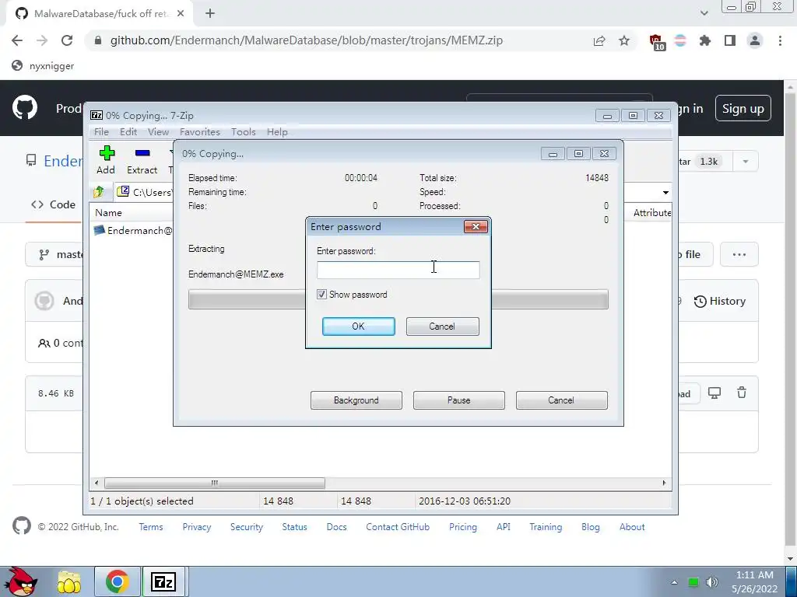Click the Attributes column header in 7-Zip
Viewport: 797px width, 597px height.
click(651, 213)
